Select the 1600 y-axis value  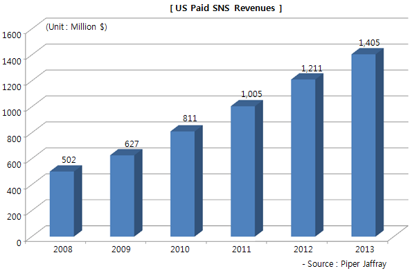point(12,35)
